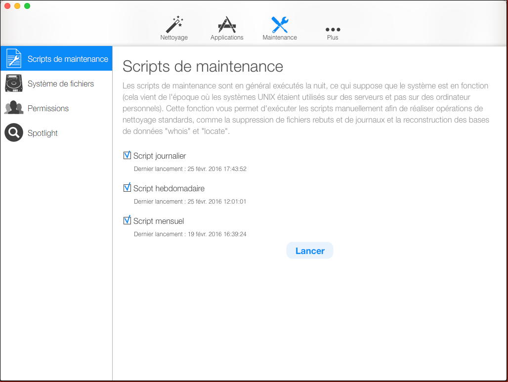This screenshot has height=382, width=508.
Task: Click the Lancer button
Action: coord(310,251)
